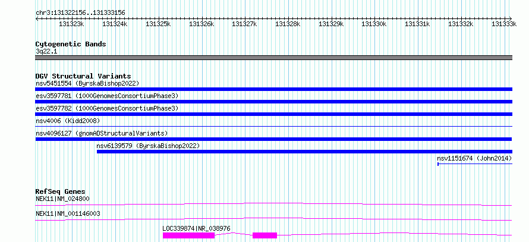The height and width of the screenshot is (242, 529).
Task: Select the NEK11 NM_001146003 transcript line
Action: pyautogui.click(x=273, y=219)
